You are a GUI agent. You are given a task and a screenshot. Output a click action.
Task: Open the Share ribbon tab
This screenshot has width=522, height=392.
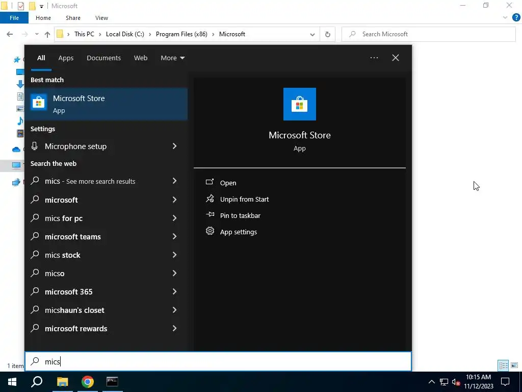[73, 18]
